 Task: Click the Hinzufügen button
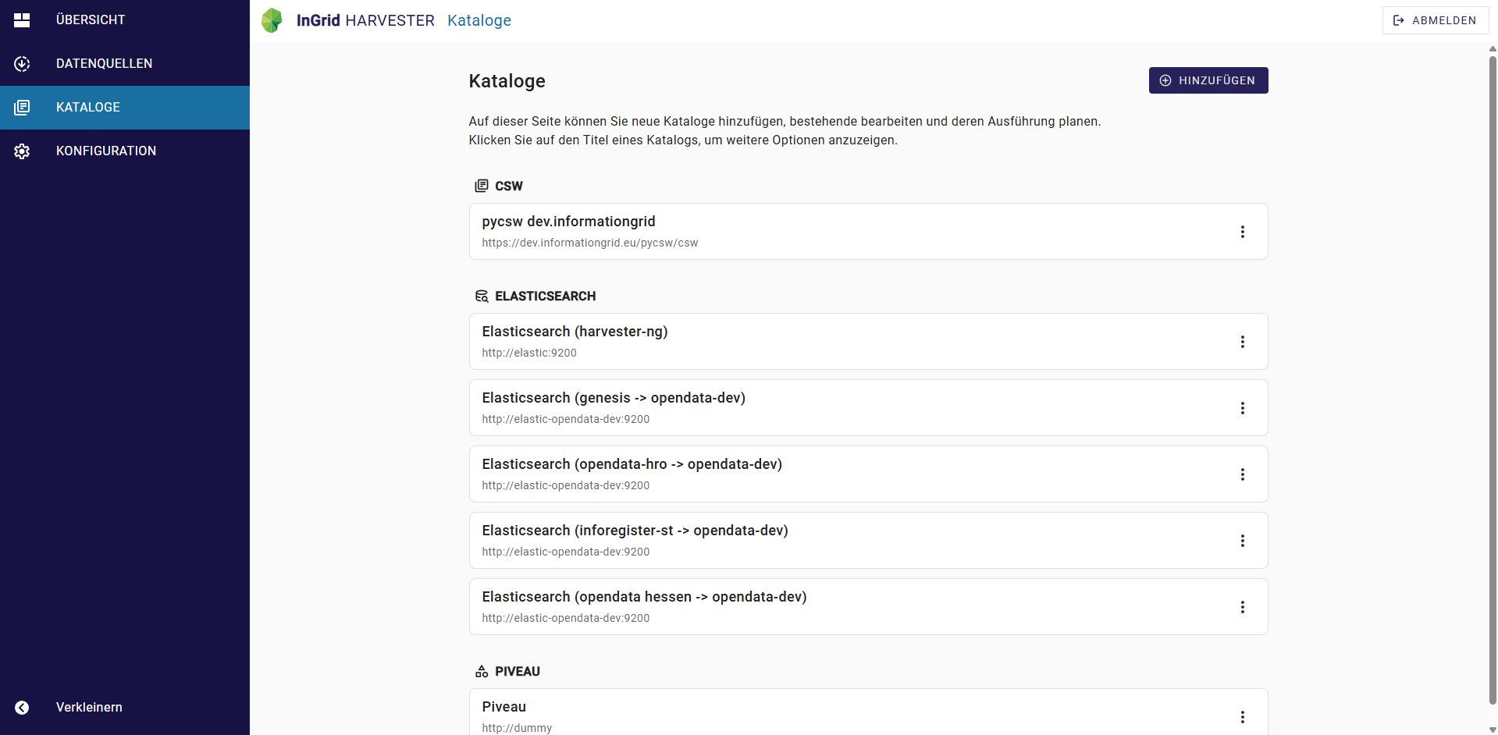(1208, 80)
